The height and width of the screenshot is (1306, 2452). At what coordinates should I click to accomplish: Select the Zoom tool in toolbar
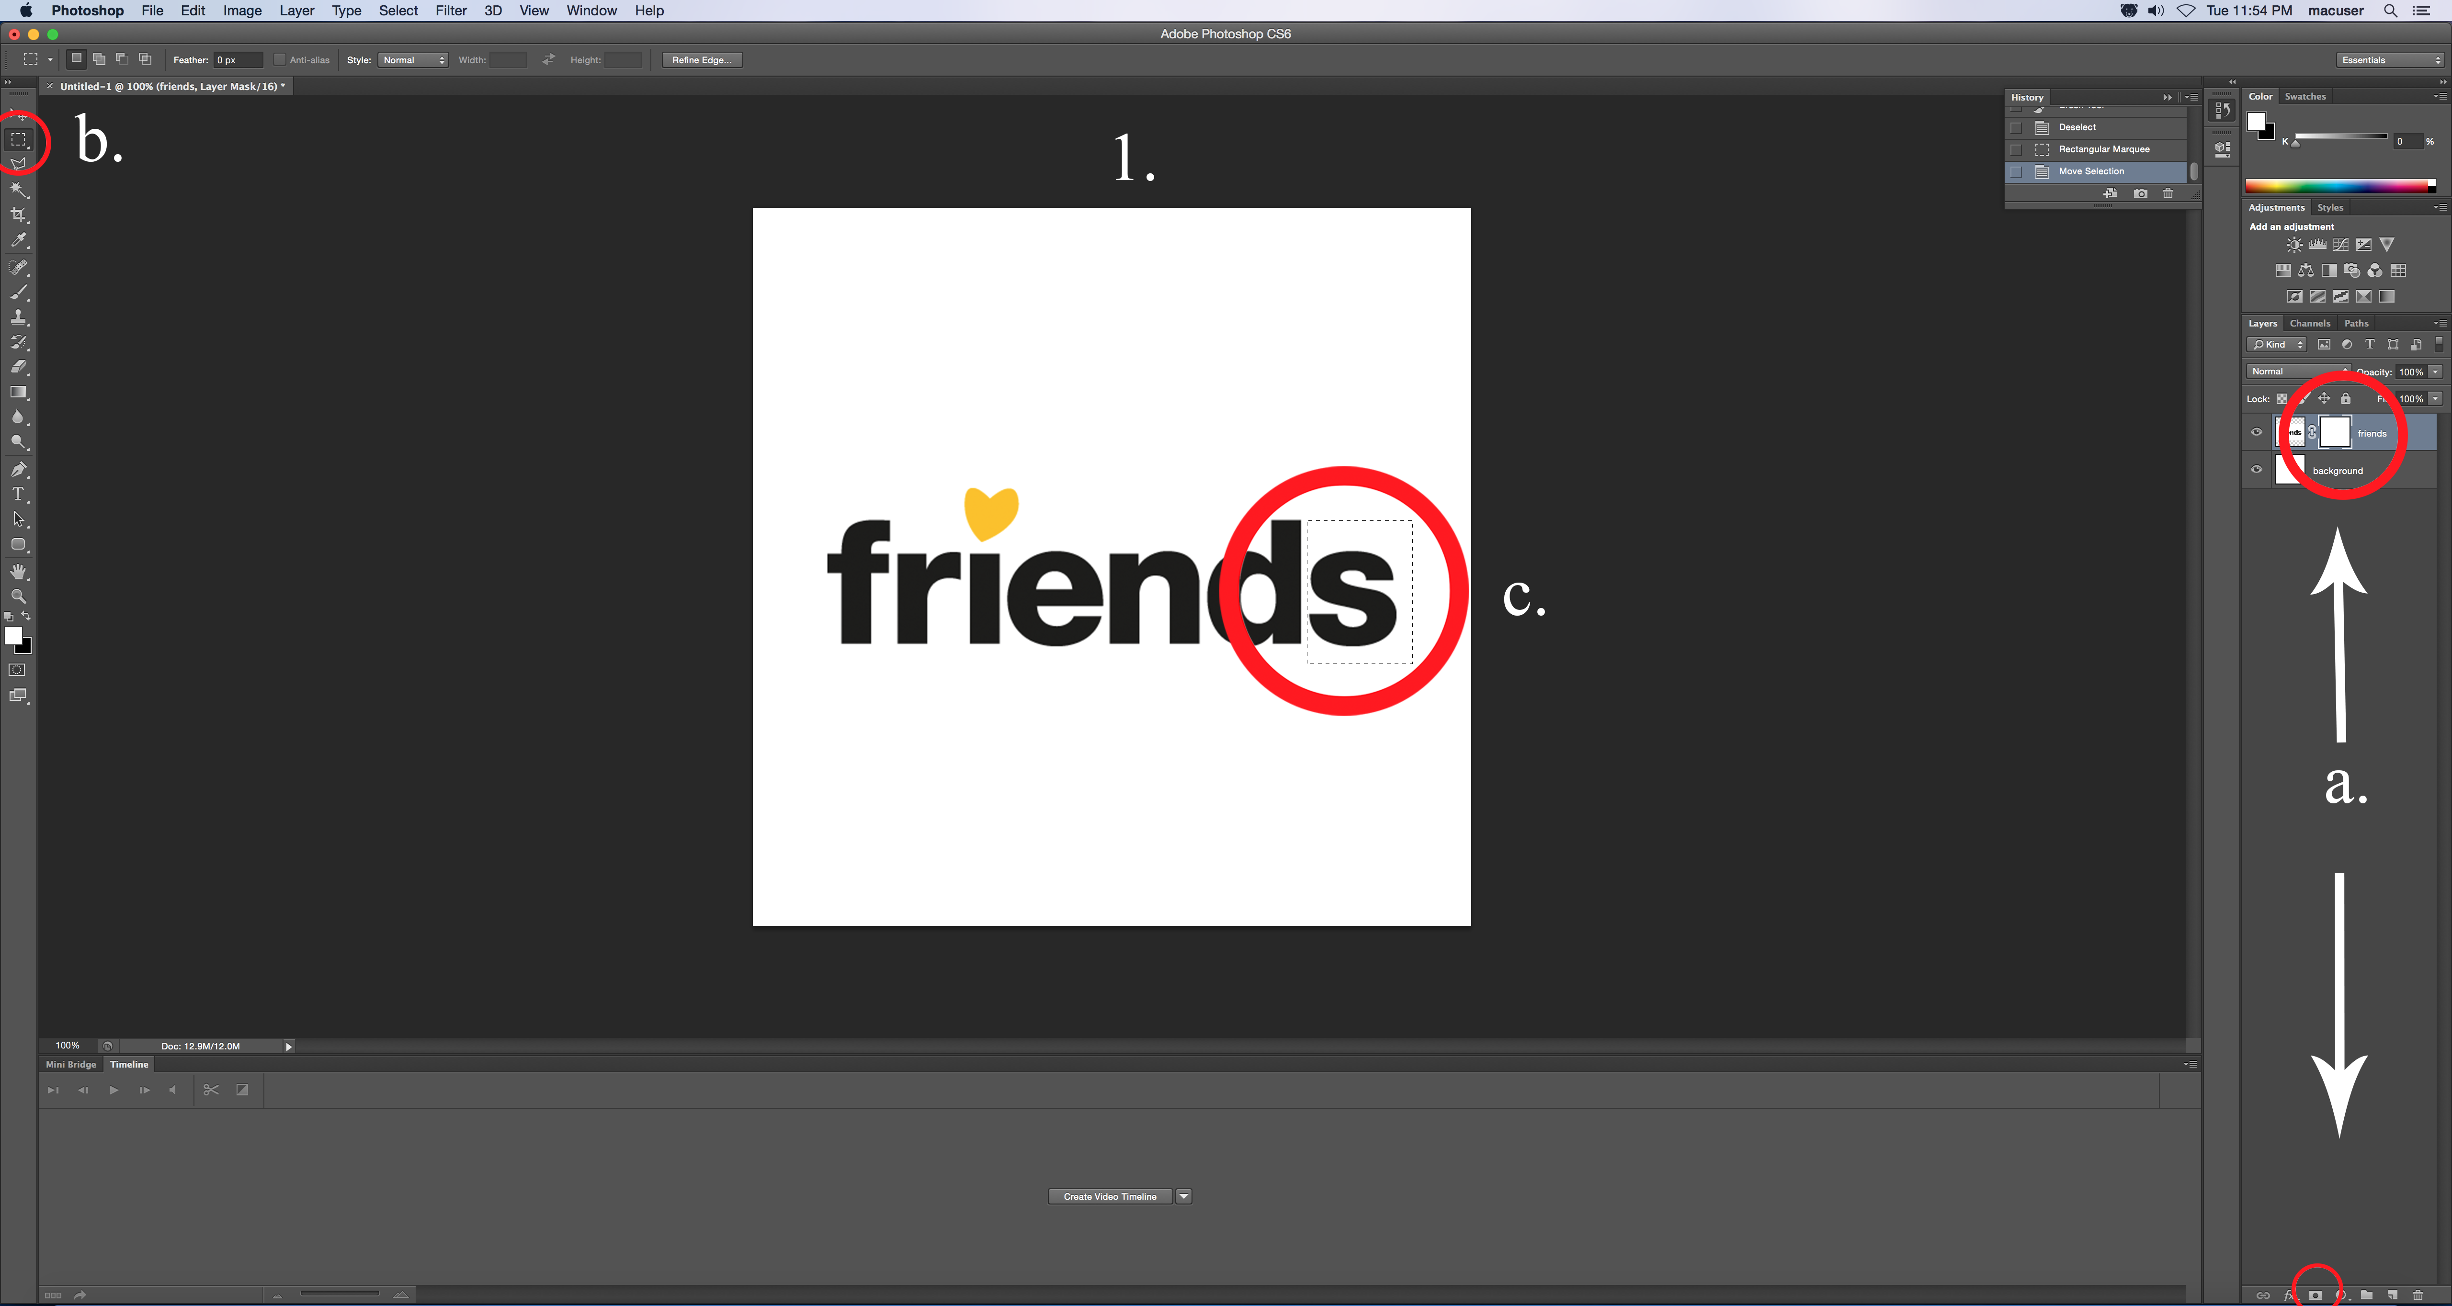point(18,597)
